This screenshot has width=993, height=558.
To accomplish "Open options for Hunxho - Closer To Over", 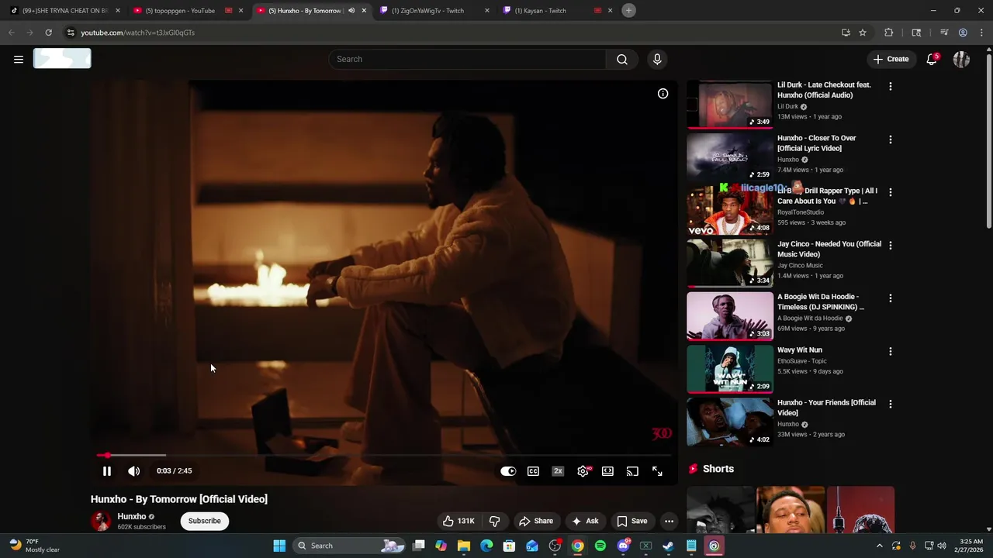I will point(890,139).
